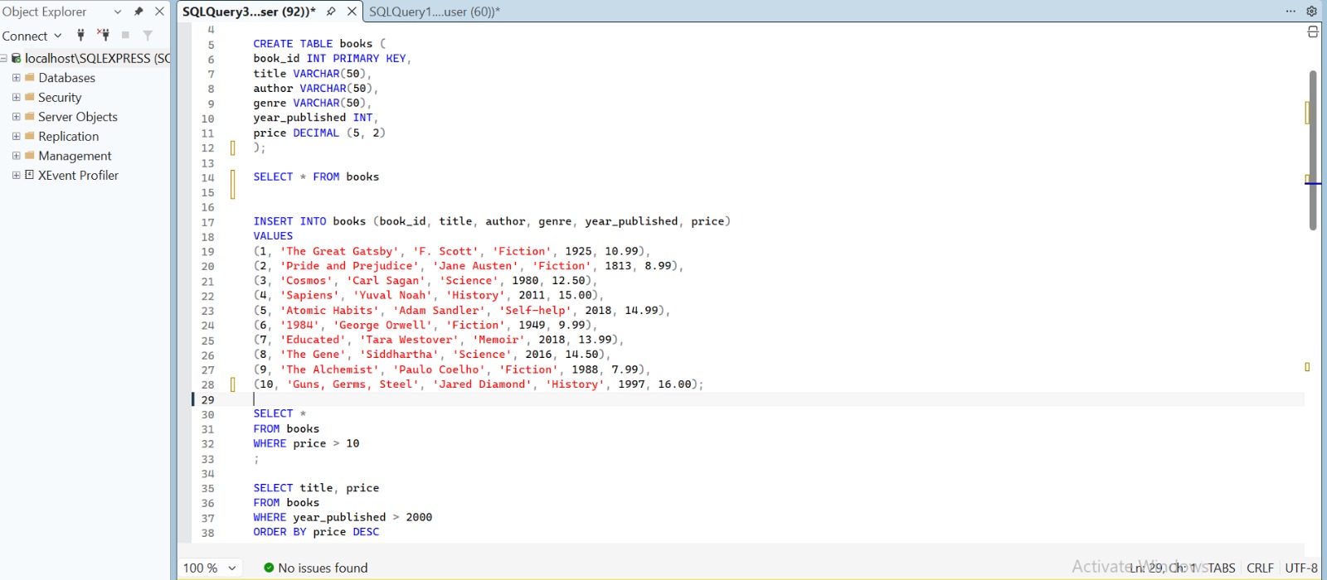Image resolution: width=1327 pixels, height=580 pixels.
Task: Click the Stop square icon in Object Explorer toolbar
Action: [125, 35]
